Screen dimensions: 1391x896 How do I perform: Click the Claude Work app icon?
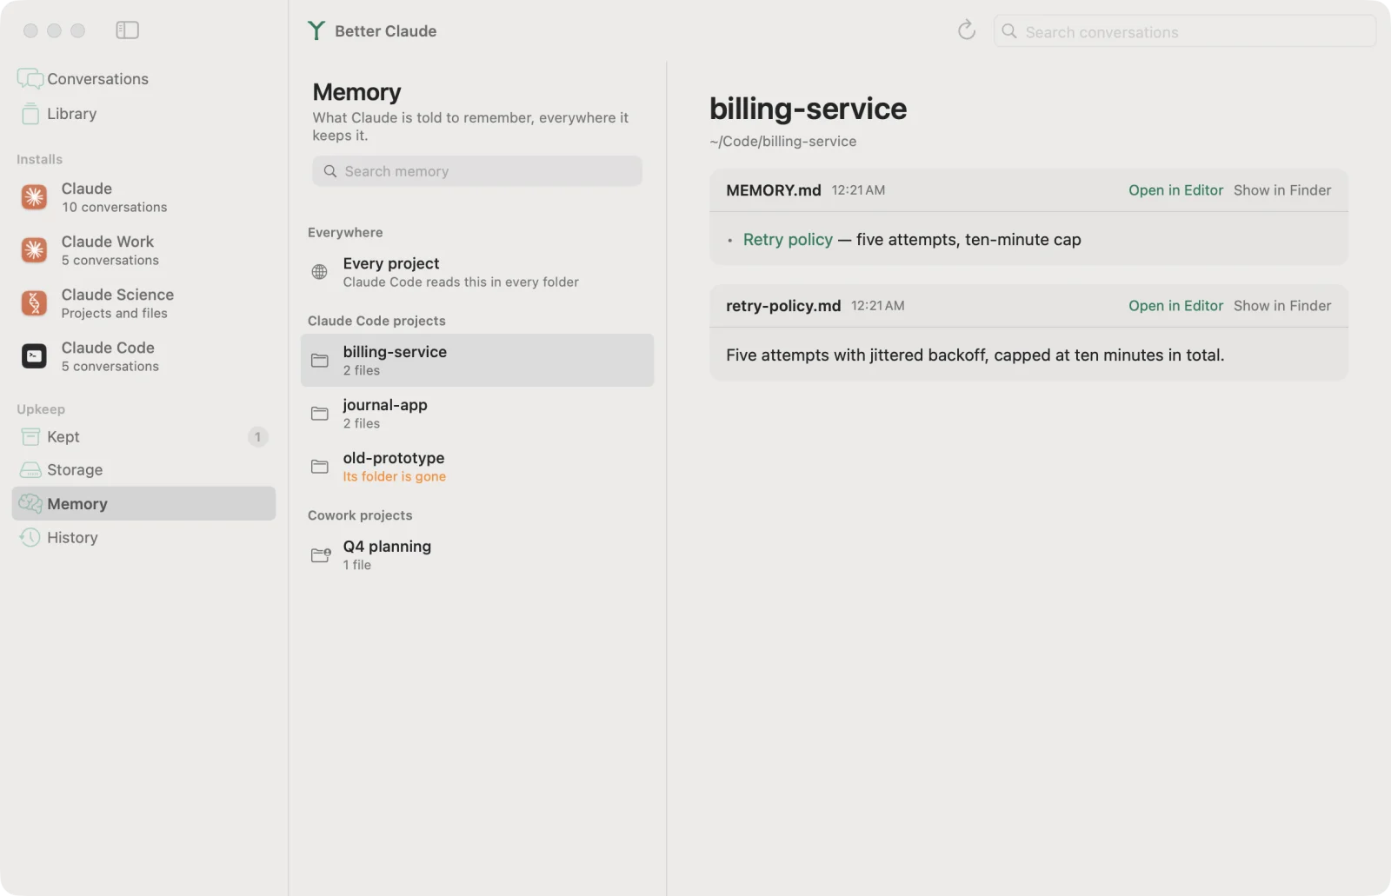click(34, 250)
